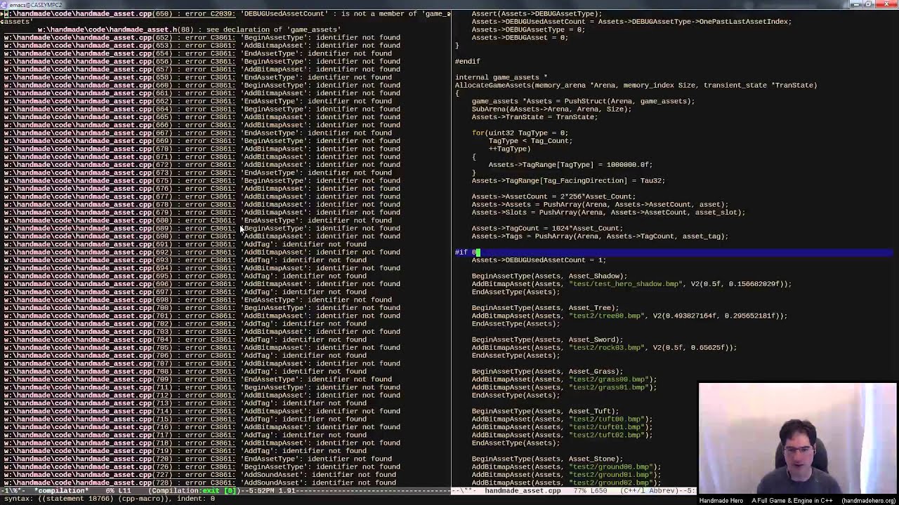This screenshot has height=505, width=899.
Task: Click the "test2/tuft02.bmp" string
Action: point(608,435)
